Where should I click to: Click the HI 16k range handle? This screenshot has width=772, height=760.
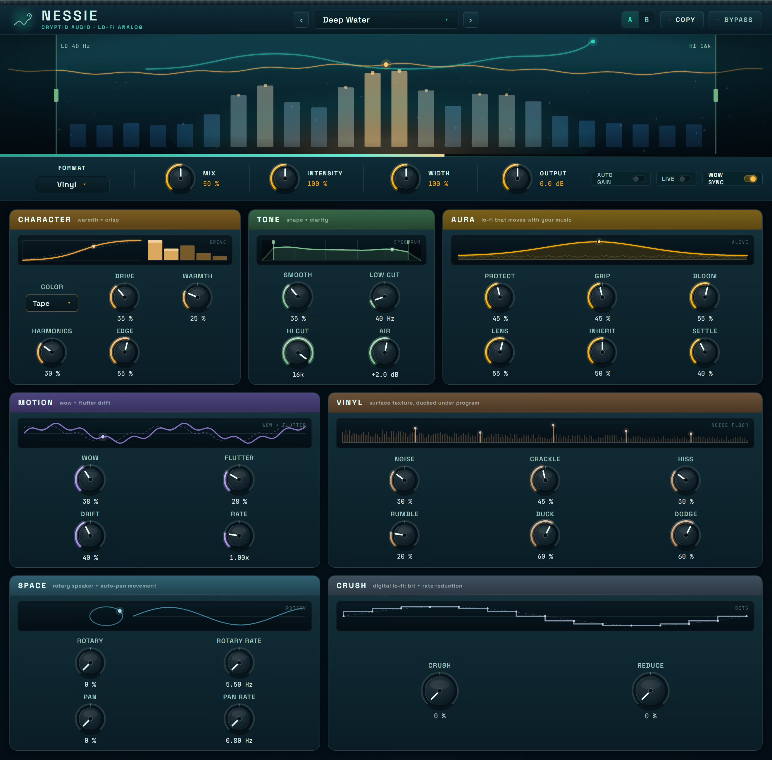click(716, 95)
